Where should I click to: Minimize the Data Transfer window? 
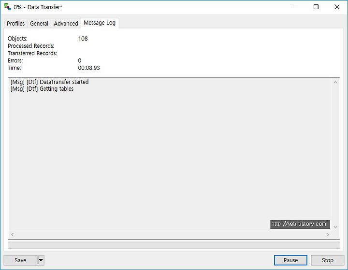pos(295,7)
